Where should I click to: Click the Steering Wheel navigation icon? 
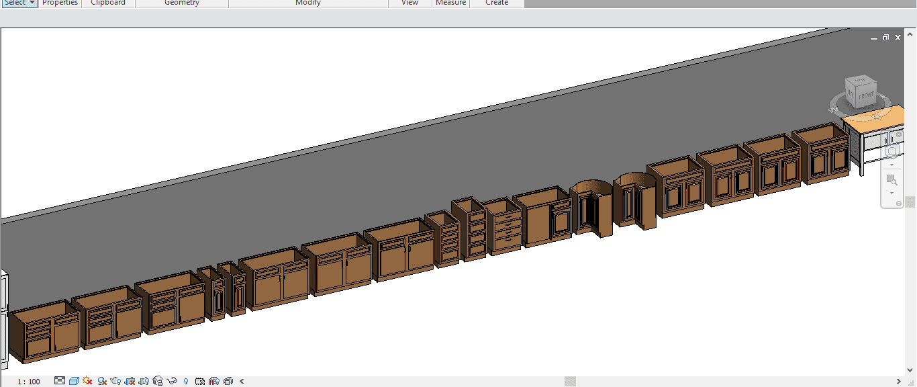[891, 152]
